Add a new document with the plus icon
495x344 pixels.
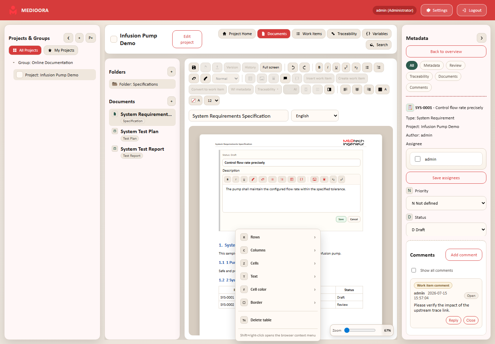pos(172,101)
